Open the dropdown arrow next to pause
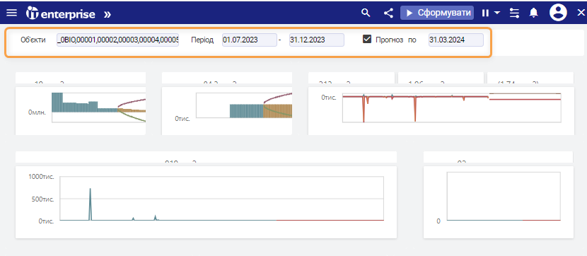587x256 pixels. [496, 13]
